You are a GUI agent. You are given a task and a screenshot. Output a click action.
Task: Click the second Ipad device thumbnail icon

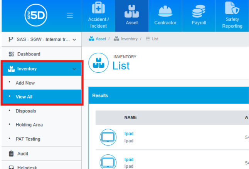[x=108, y=162]
